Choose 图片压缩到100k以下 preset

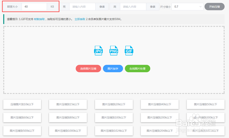(x=114, y=117)
